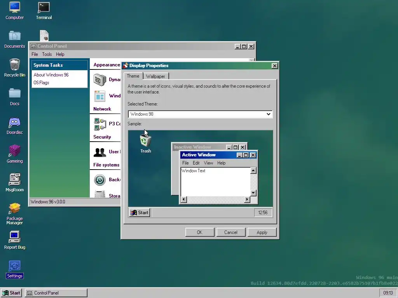Click the File systems category heading

[x=106, y=165]
